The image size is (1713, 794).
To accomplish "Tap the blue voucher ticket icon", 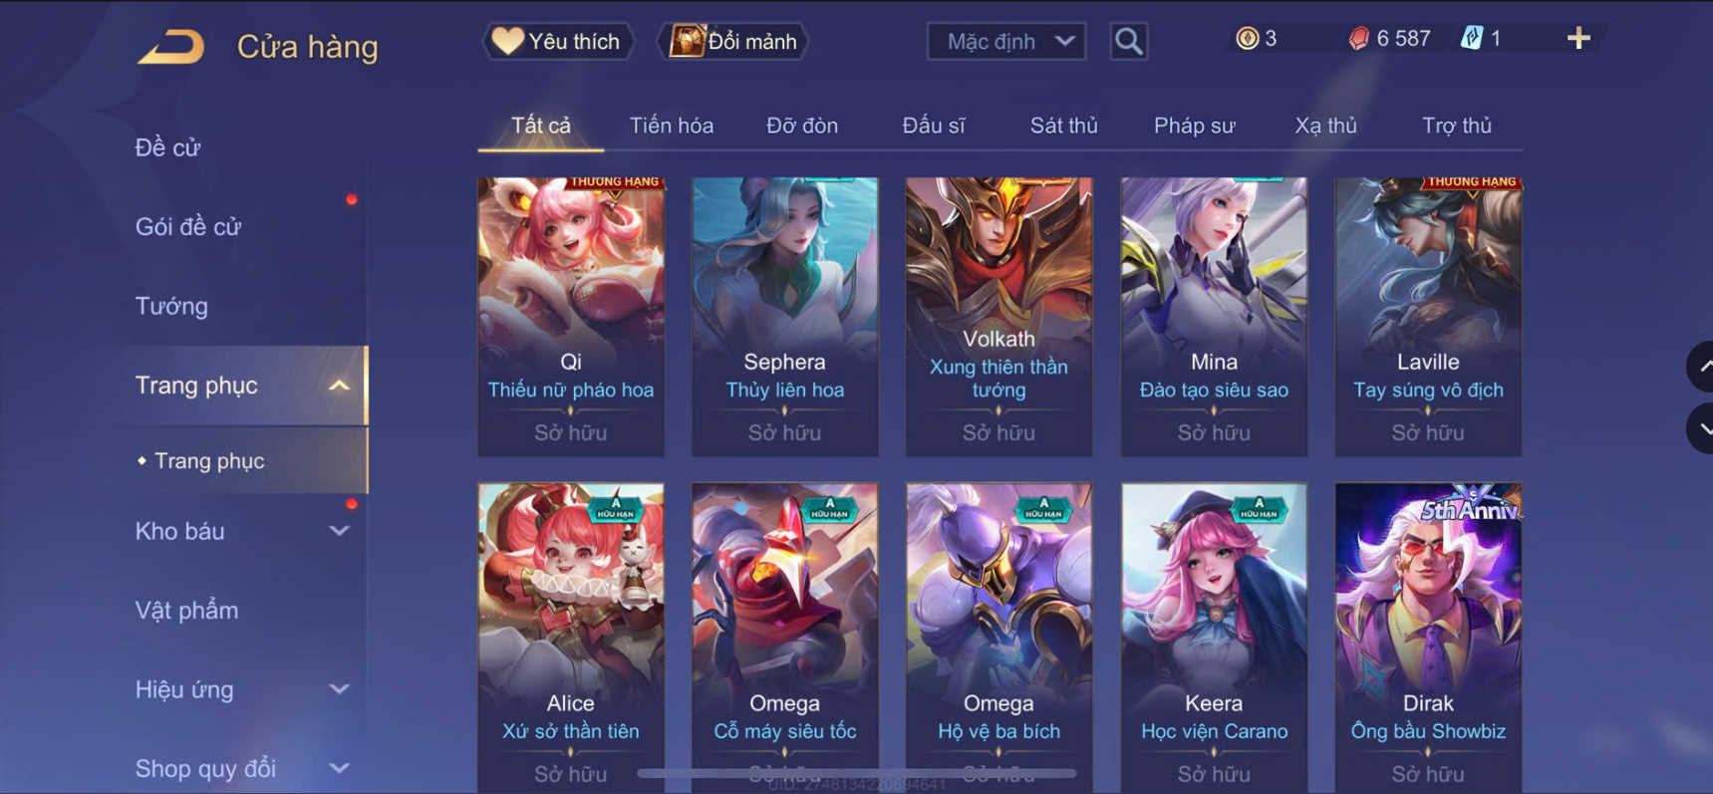I will (x=1472, y=39).
